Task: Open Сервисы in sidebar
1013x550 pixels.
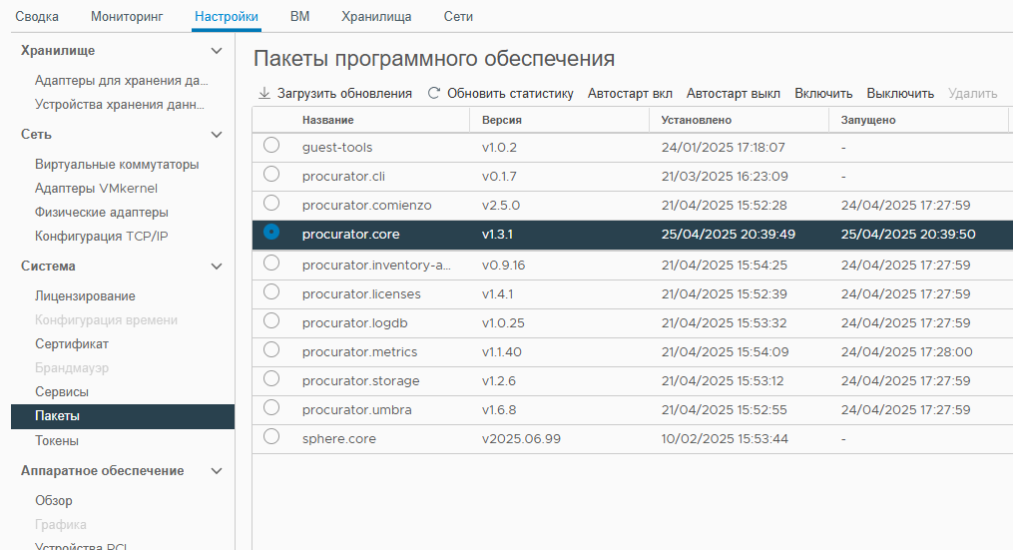Action: click(x=62, y=392)
